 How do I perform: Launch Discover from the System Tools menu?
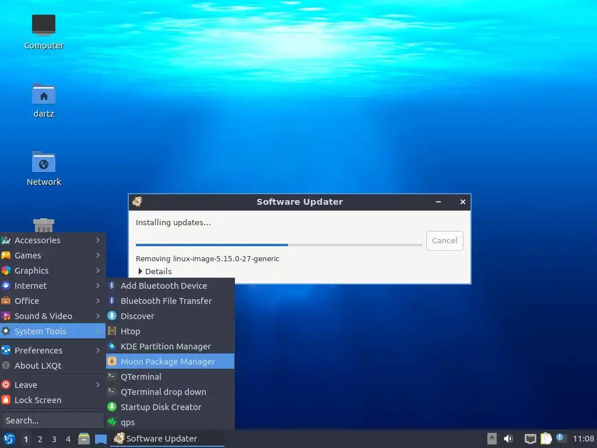[170, 316]
